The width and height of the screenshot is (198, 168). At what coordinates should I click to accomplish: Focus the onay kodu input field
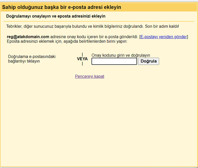(x=114, y=61)
